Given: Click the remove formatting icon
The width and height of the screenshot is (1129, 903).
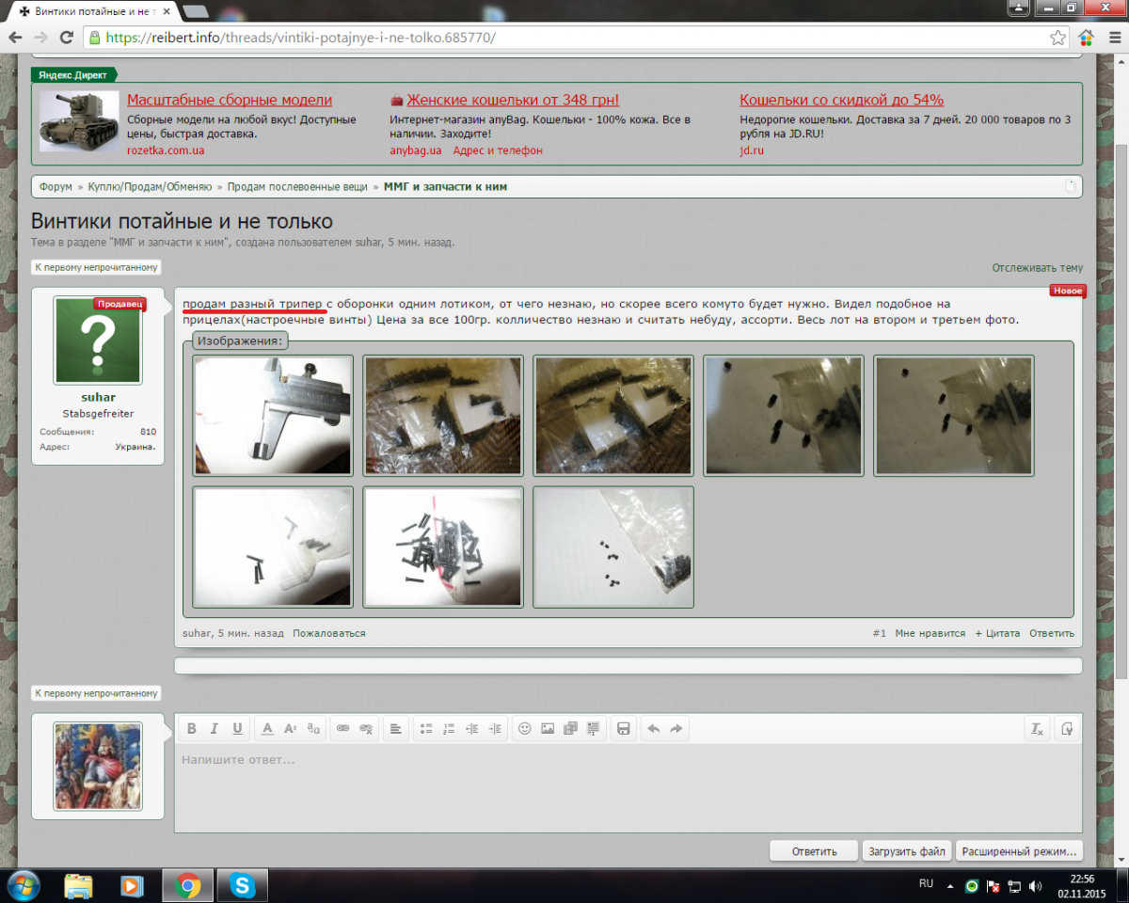Looking at the screenshot, I should [1037, 728].
